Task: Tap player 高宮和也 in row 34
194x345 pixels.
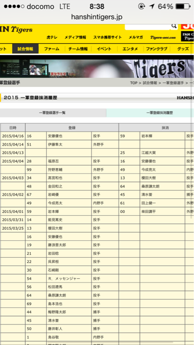Action: [x=55, y=178]
